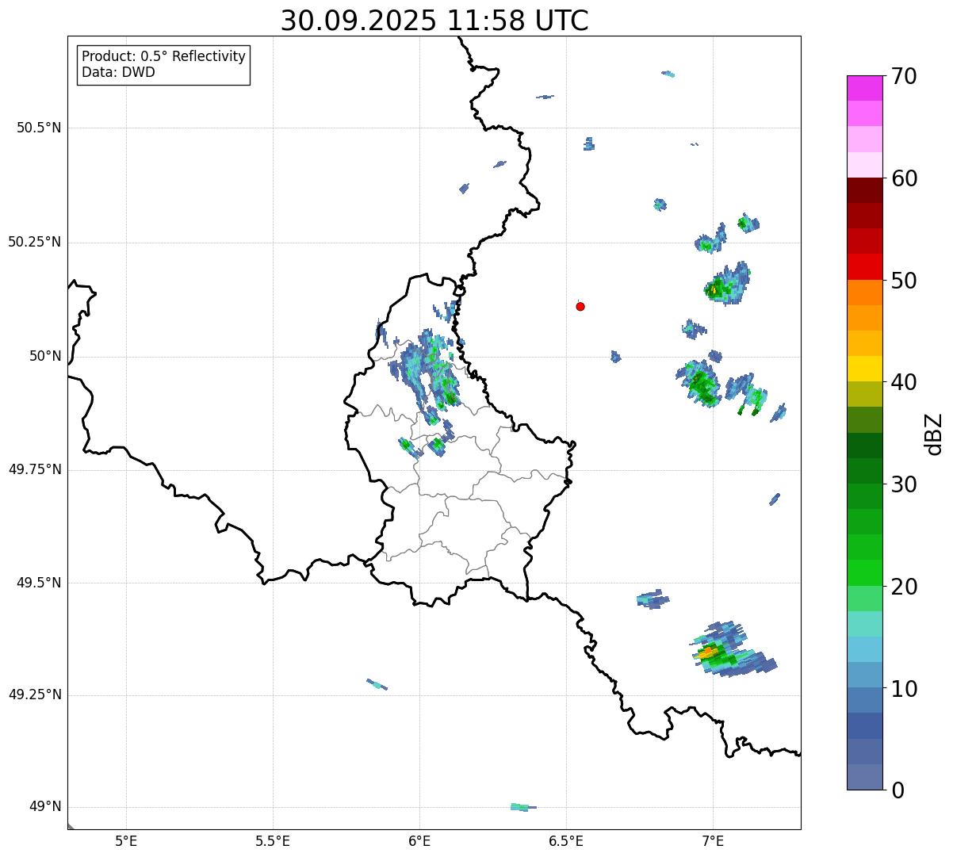953x857 pixels.
Task: Click the 6.5°E longitude label
Action: (566, 840)
